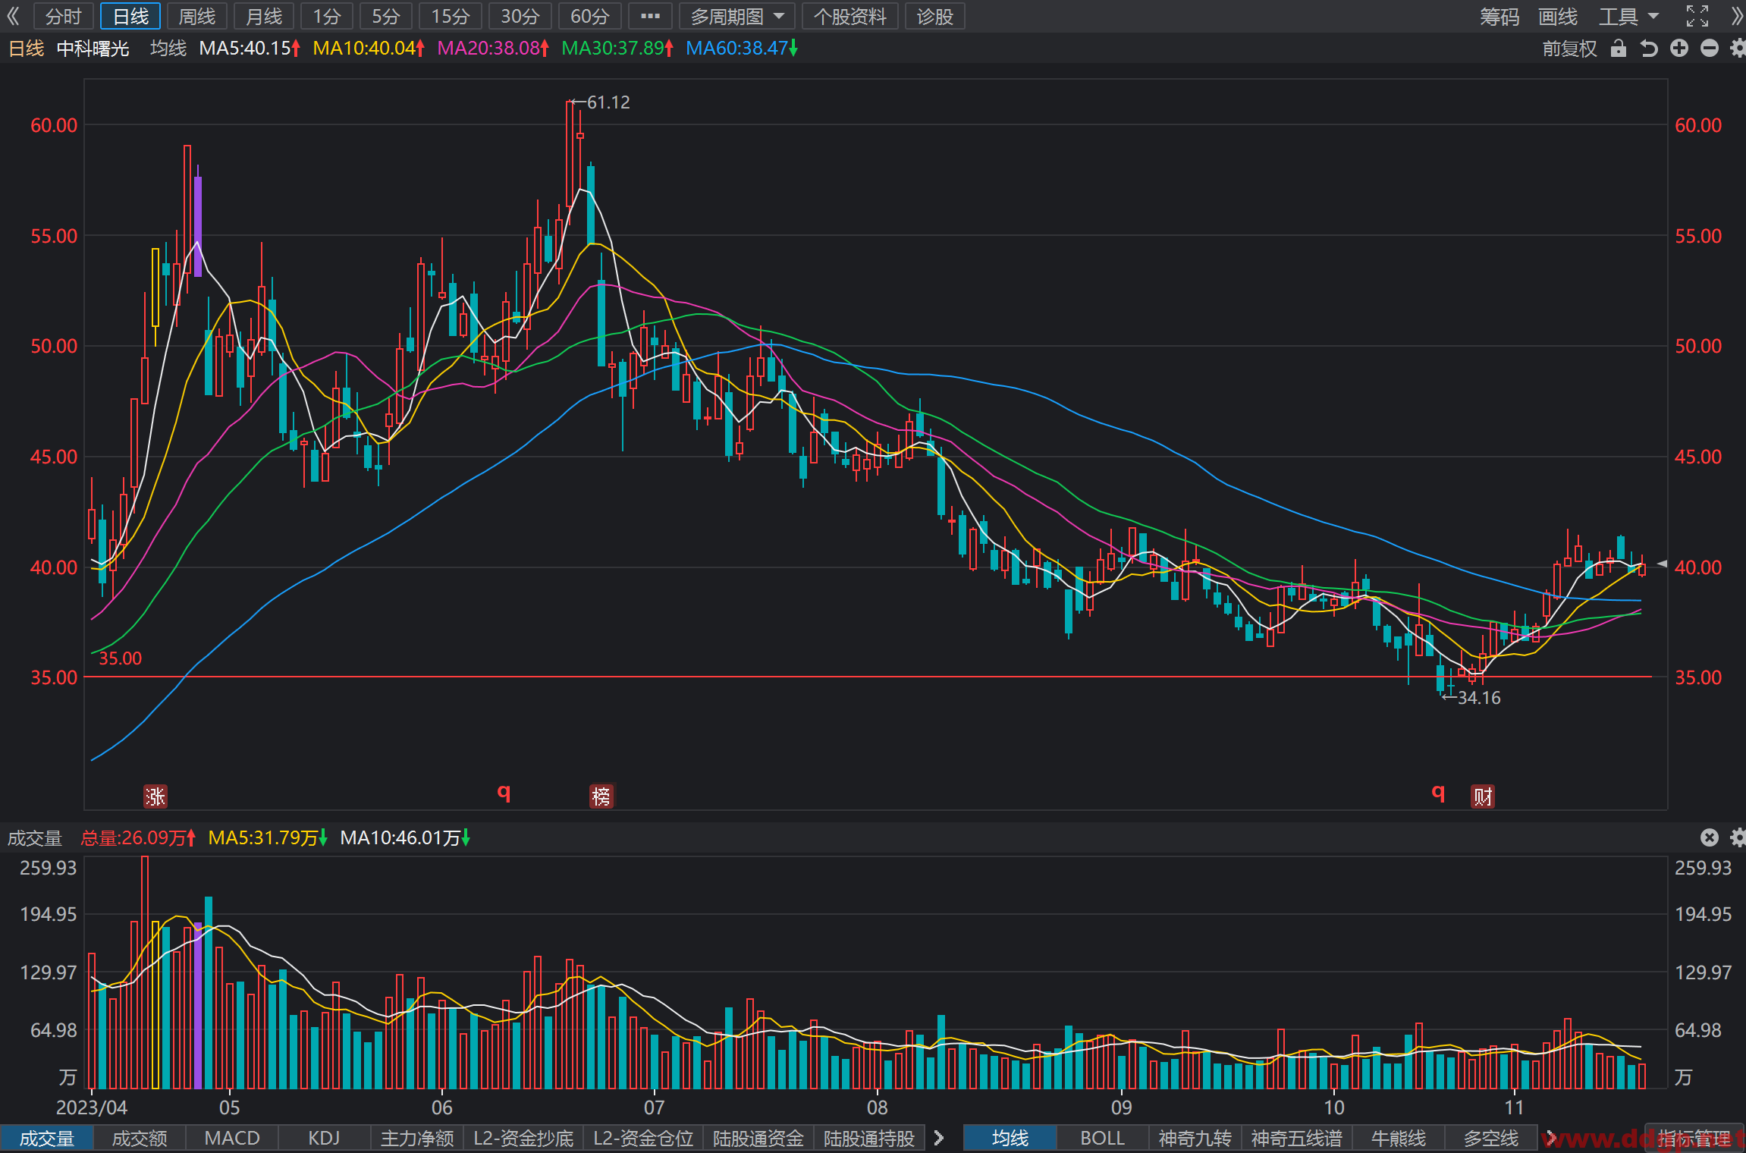Click the 财 financial report marker

1483,796
